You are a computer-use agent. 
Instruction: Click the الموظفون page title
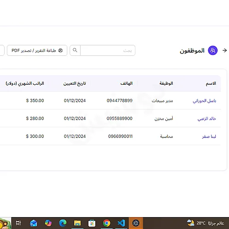[192, 50]
